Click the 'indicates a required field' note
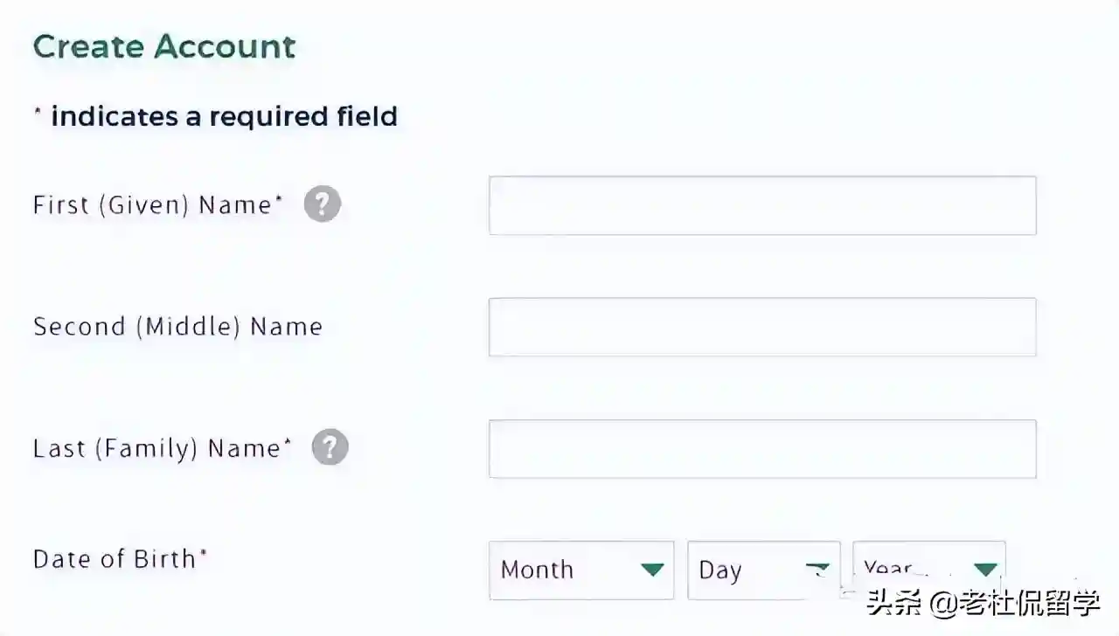 tap(224, 116)
